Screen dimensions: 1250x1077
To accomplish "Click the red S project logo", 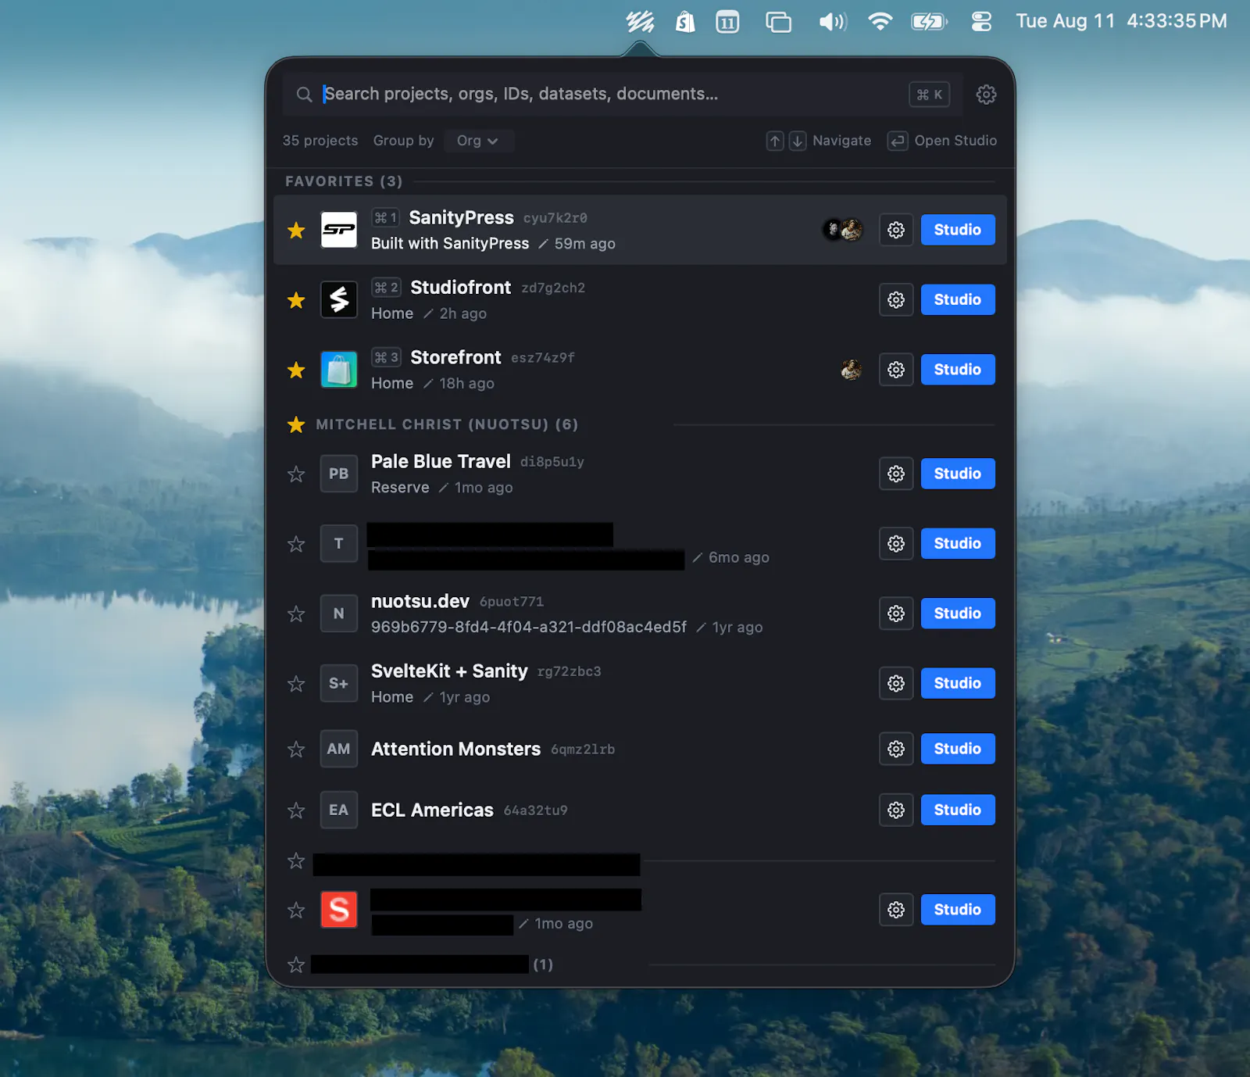I will 339,910.
